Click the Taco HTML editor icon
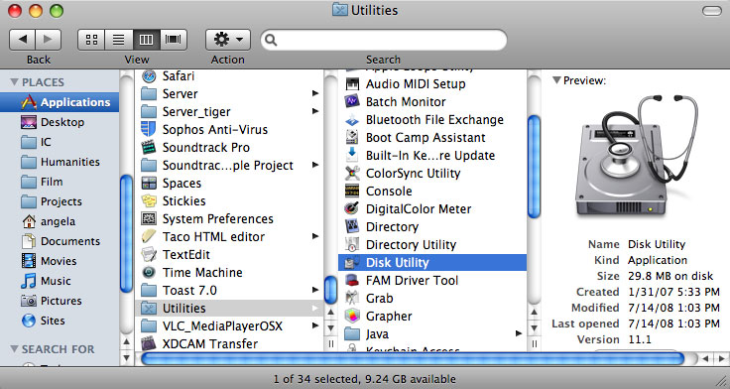This screenshot has height=389, width=730. pyautogui.click(x=149, y=236)
